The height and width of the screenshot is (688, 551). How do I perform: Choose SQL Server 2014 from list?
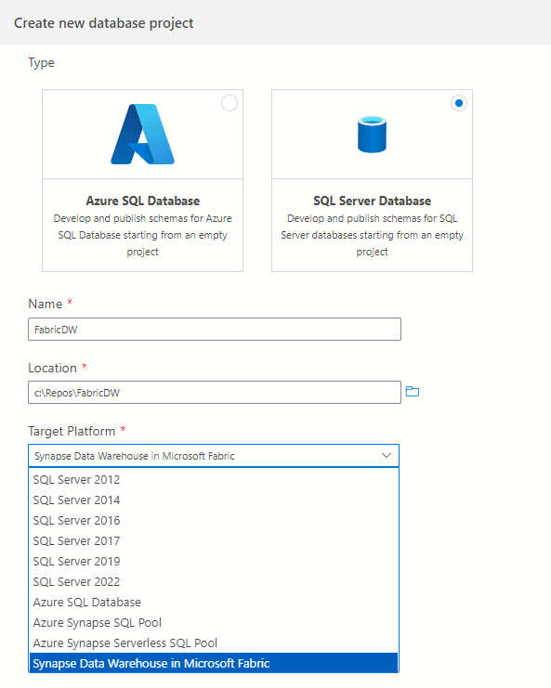click(x=214, y=500)
